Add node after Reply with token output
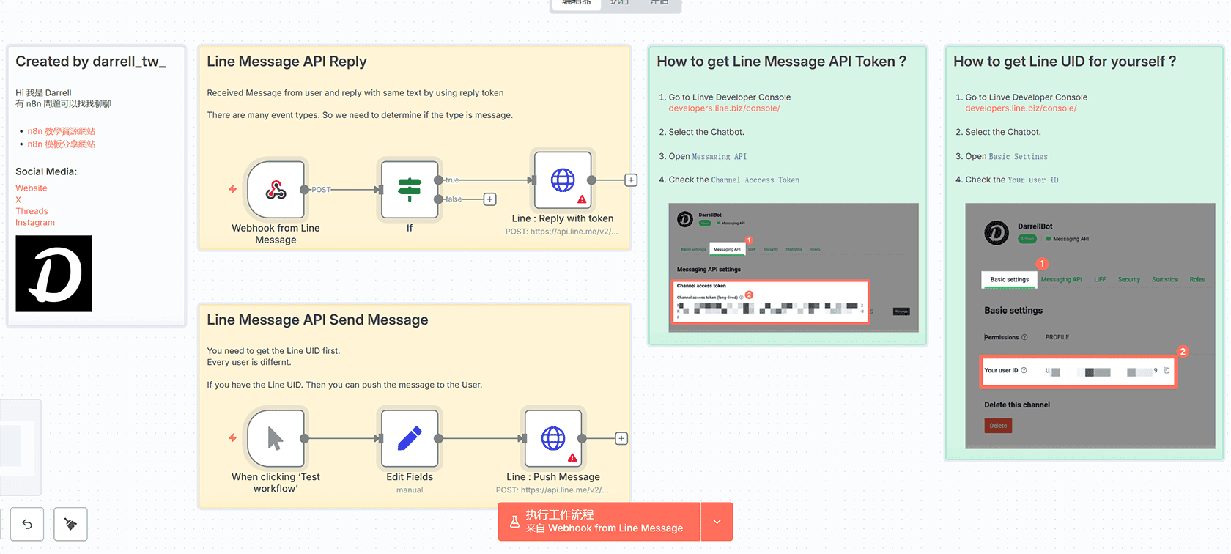 tap(630, 180)
